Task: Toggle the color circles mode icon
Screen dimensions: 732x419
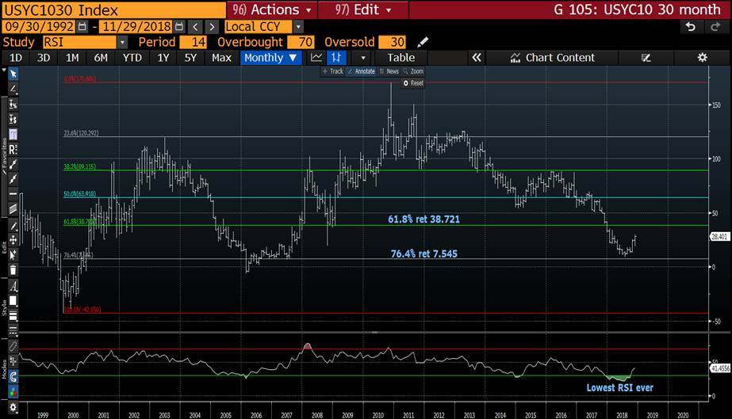Action: click(x=13, y=391)
